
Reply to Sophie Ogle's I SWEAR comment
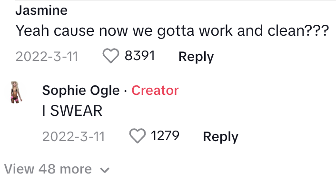coord(220,136)
